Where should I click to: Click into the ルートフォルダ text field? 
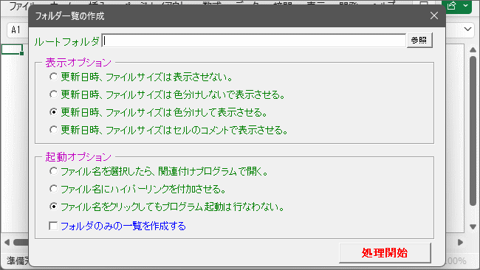253,41
